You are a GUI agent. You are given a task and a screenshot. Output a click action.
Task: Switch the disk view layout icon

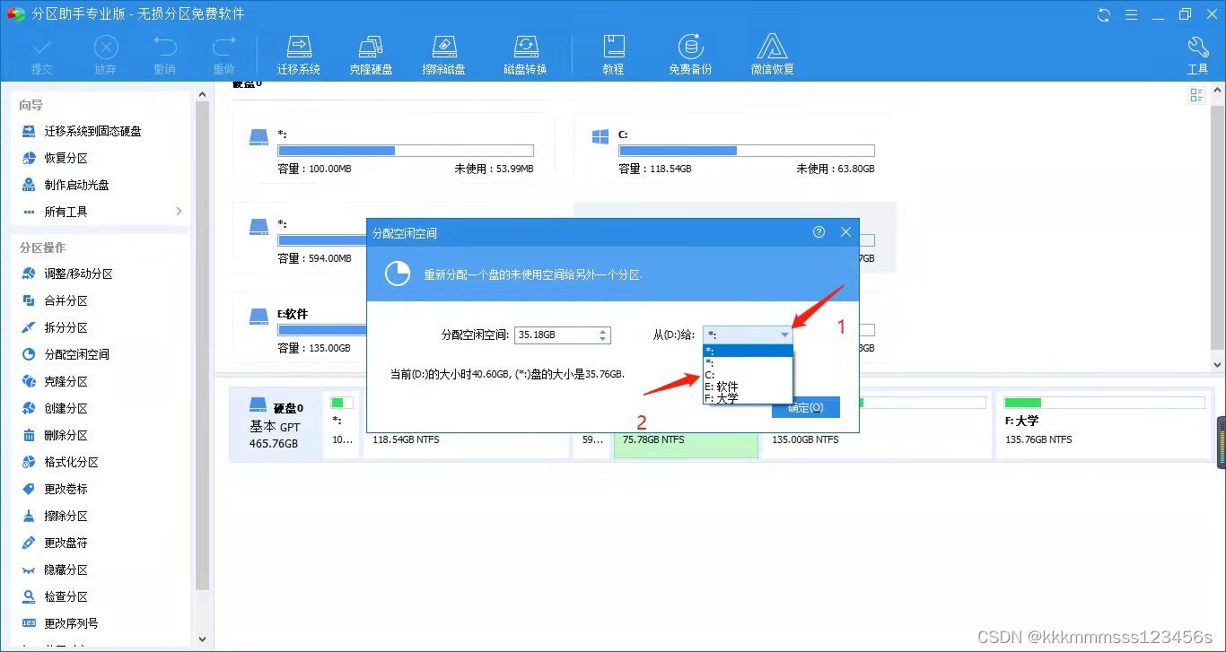coord(1196,95)
